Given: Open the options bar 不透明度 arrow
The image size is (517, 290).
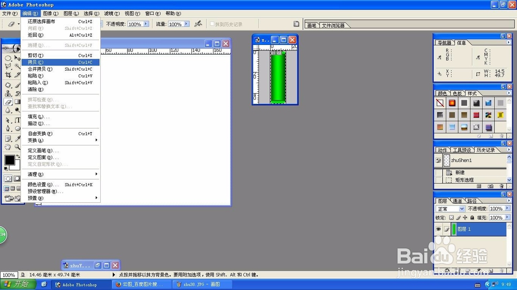Looking at the screenshot, I should 146,24.
